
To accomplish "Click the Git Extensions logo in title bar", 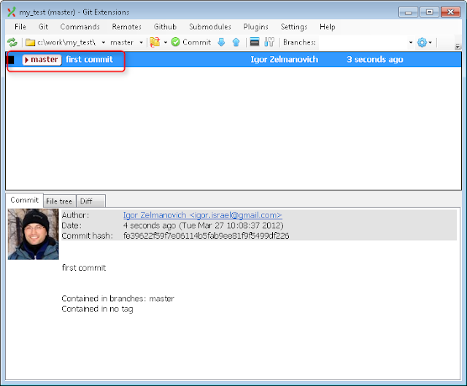I will [x=12, y=12].
